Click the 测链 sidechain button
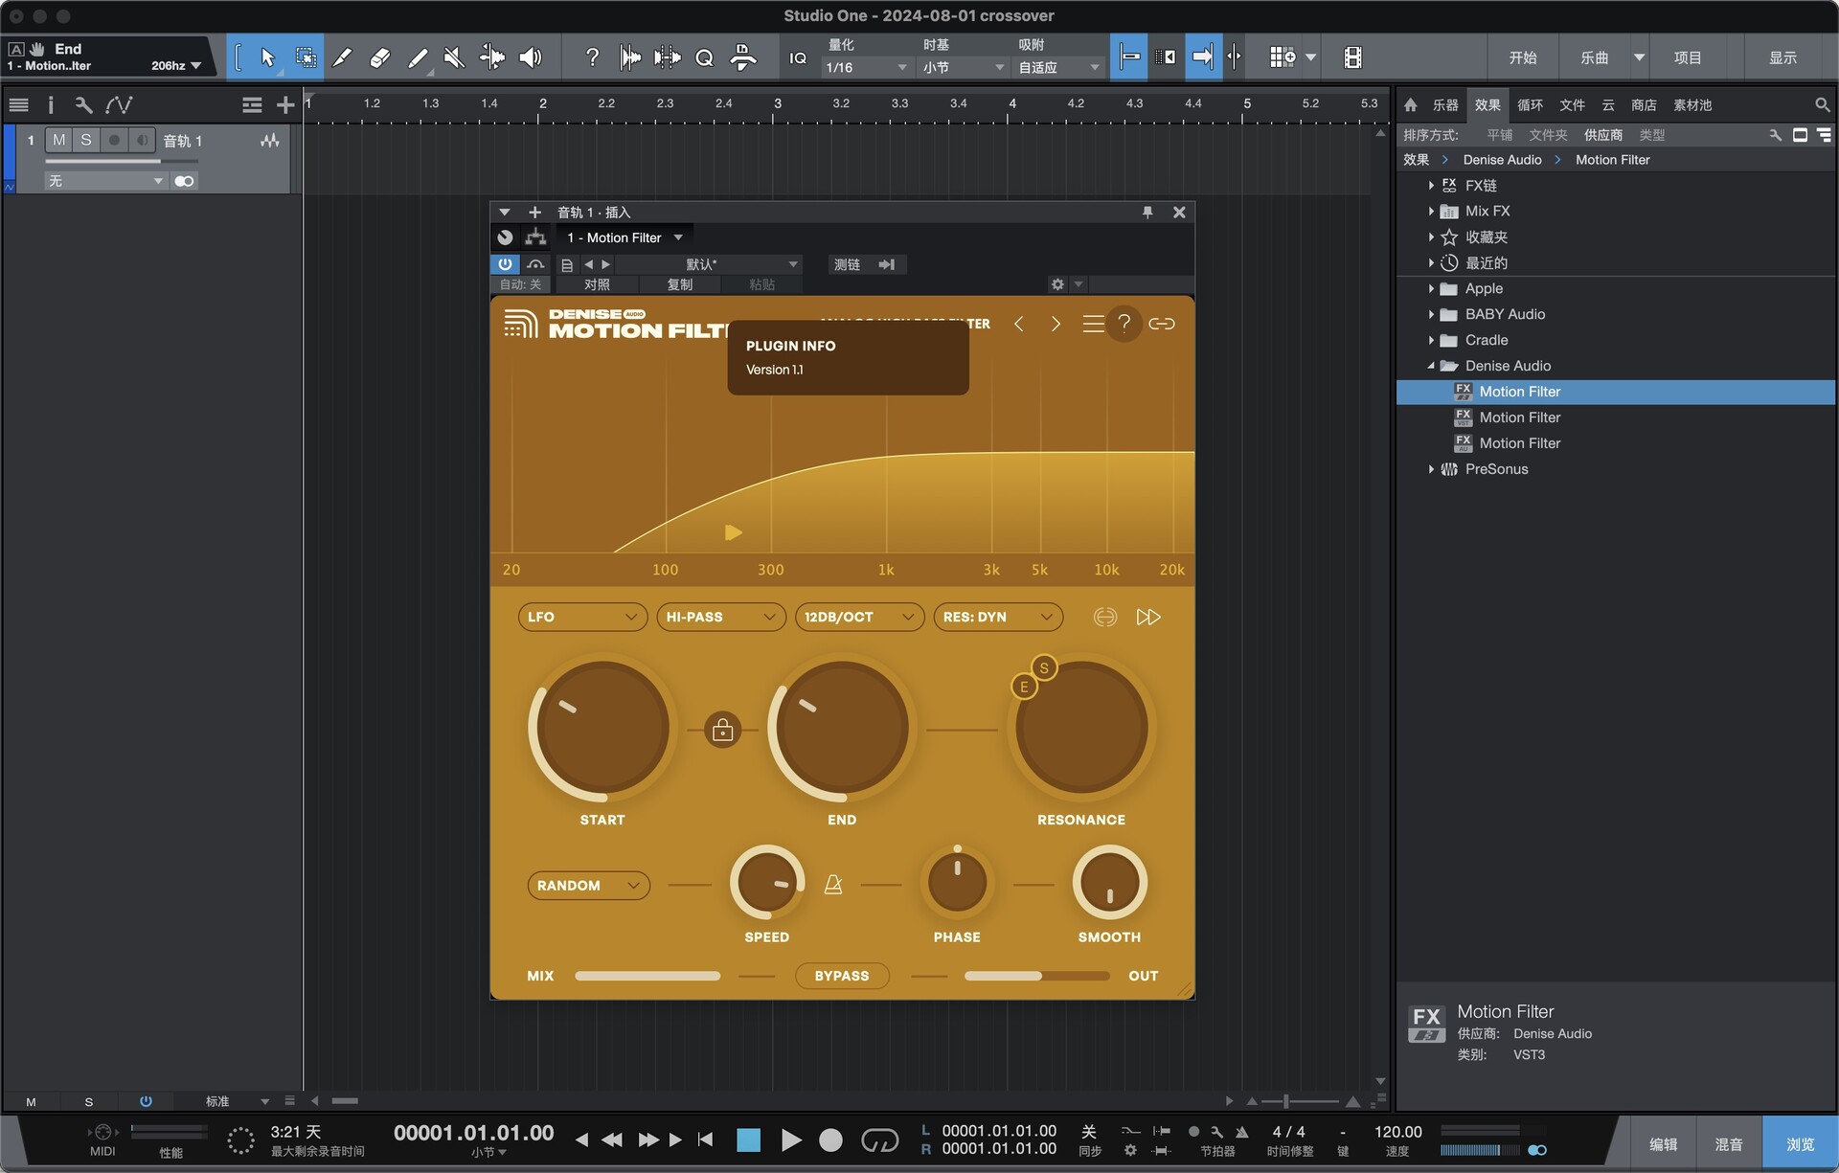The width and height of the screenshot is (1839, 1173). point(847,264)
